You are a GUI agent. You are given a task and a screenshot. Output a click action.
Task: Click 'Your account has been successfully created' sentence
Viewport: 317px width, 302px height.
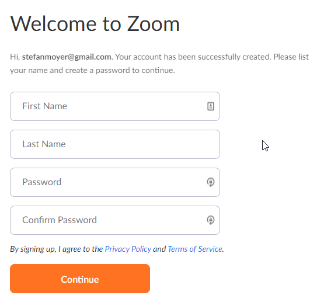pos(193,57)
